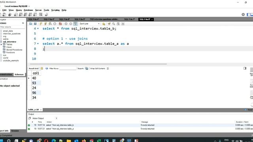Switch to the SQL File 7 tab
The image size is (253, 142).
tap(129, 19)
